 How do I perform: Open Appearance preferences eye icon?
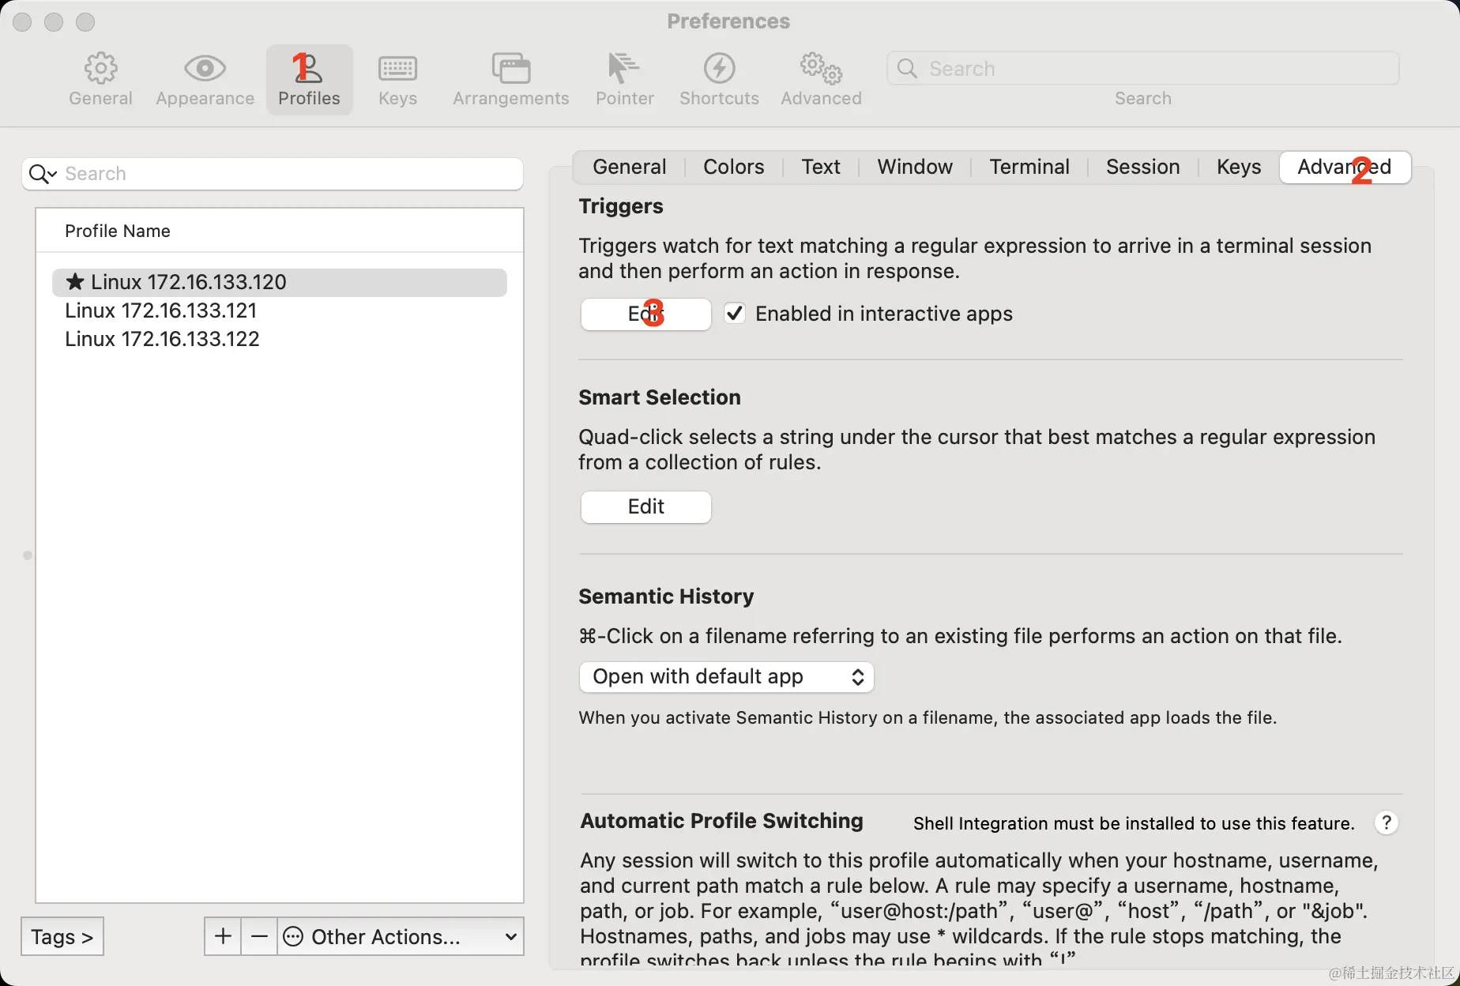pos(205,69)
